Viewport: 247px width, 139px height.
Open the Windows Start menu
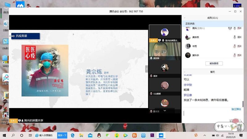4,135
